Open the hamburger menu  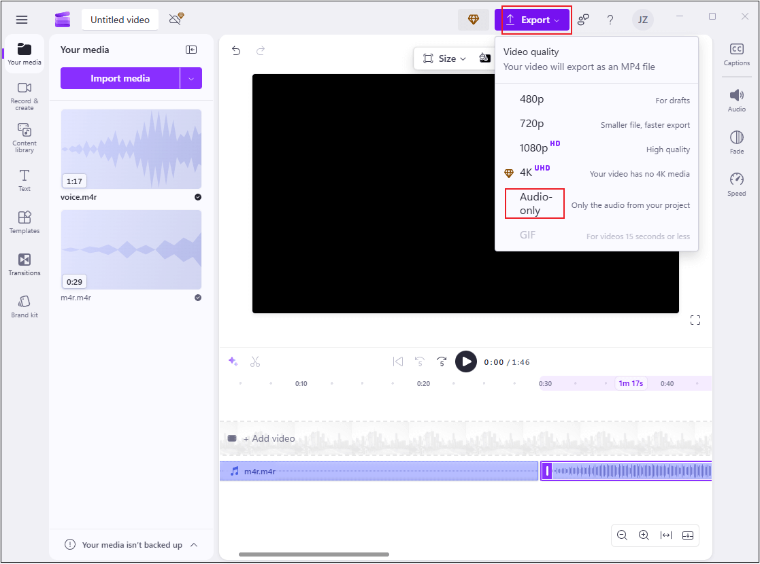21,19
